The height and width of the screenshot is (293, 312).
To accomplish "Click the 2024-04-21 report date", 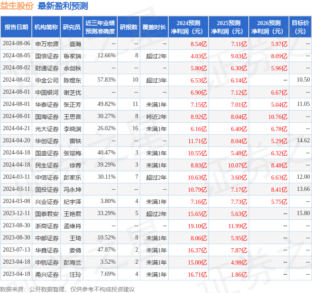I will coord(16,129).
